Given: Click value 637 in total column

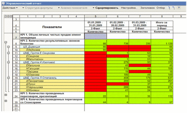Looking at the screenshot, I should (x=162, y=78).
